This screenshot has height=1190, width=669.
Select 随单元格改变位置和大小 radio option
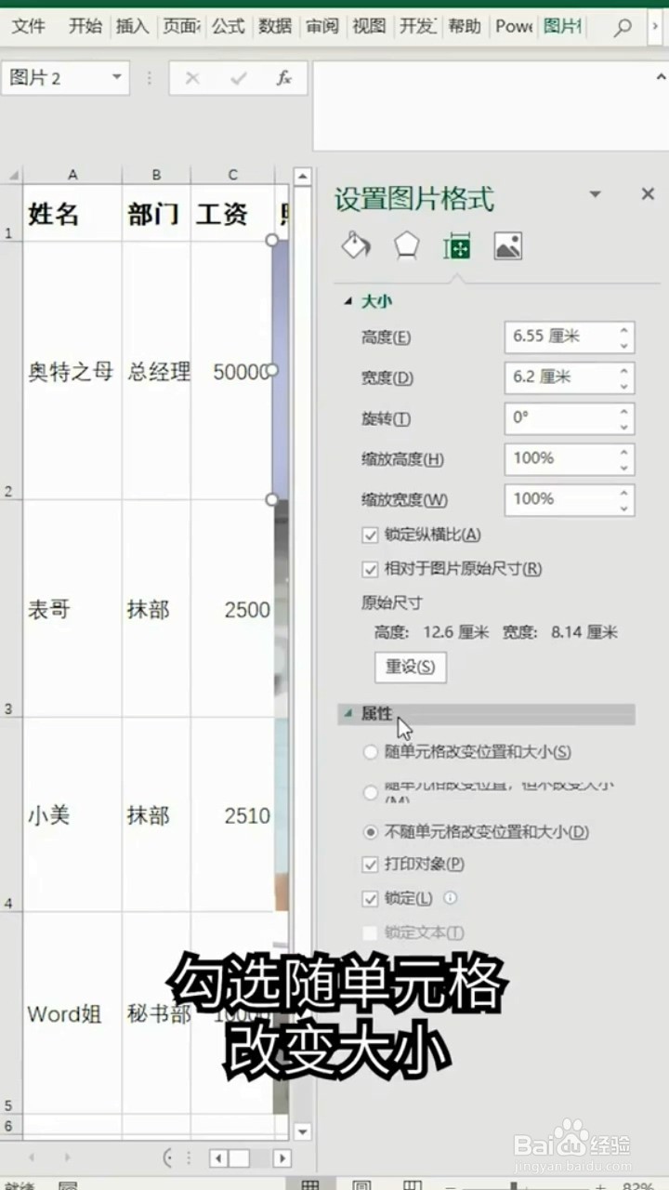371,752
